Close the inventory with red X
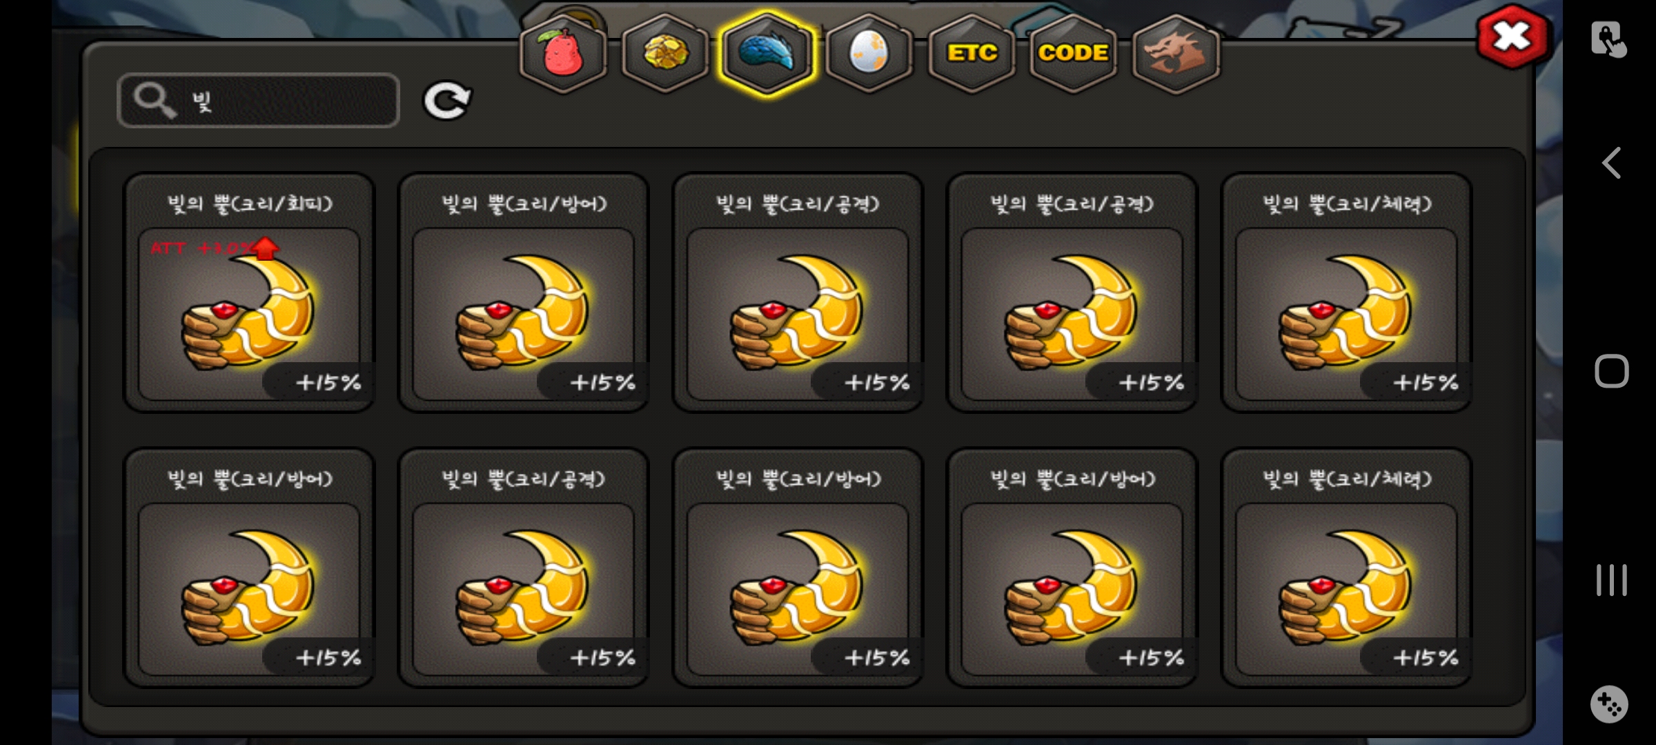Viewport: 1656px width, 745px height. point(1512,37)
